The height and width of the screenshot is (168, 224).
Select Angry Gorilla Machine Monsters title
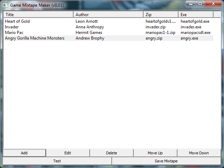[35, 38]
